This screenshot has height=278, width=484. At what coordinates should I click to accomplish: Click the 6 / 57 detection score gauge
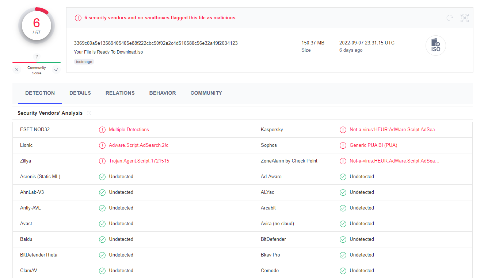tap(37, 26)
